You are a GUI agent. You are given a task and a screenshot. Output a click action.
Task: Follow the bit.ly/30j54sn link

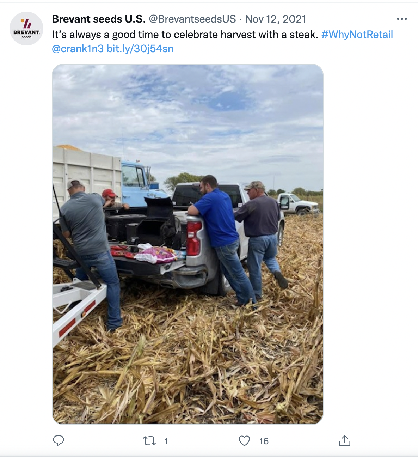pos(140,49)
